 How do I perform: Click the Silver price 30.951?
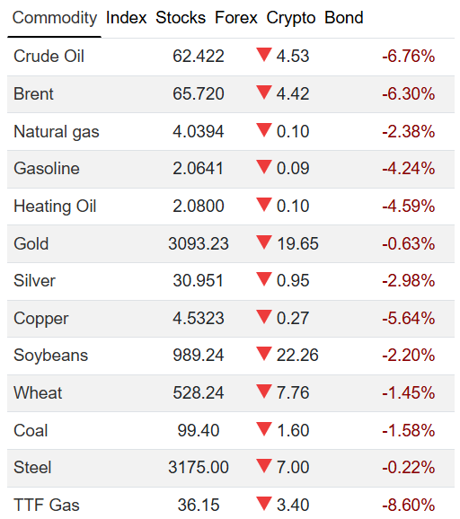click(198, 281)
